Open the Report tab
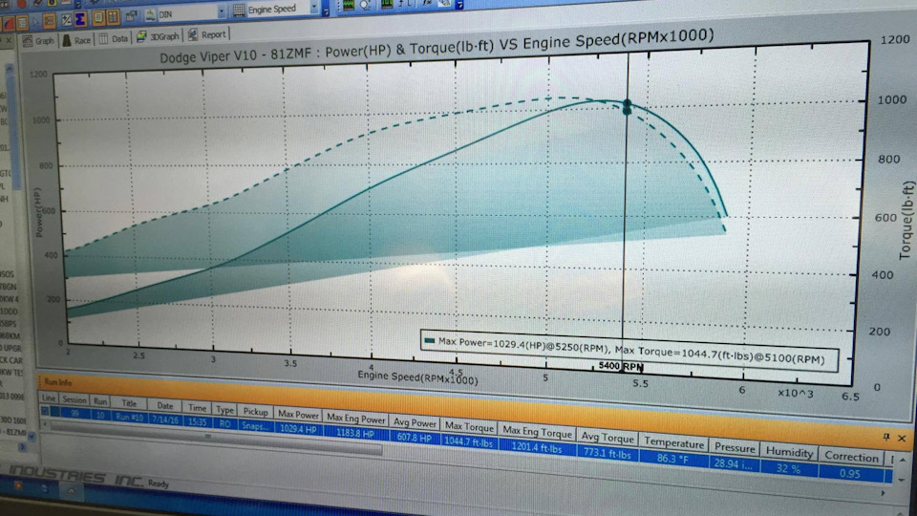The height and width of the screenshot is (516, 917). click(x=206, y=34)
